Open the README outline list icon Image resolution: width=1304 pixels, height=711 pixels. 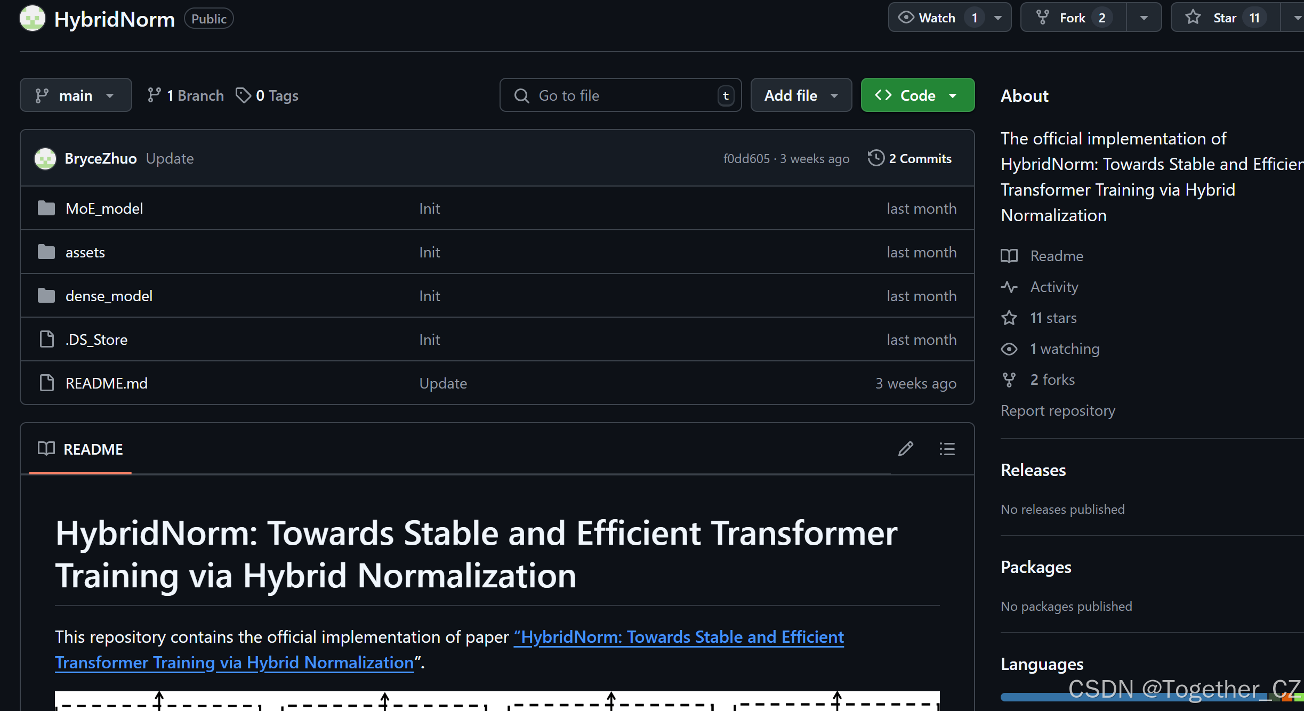point(947,449)
